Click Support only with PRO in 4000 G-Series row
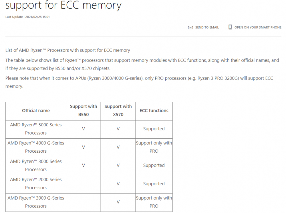 tap(154, 147)
